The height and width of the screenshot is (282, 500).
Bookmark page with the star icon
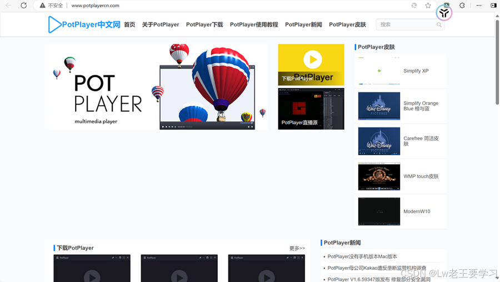(x=428, y=6)
